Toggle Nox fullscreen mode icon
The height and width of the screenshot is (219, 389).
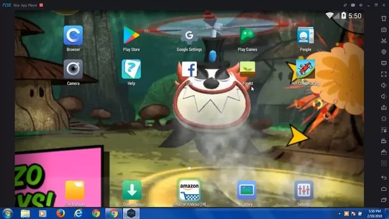(384, 74)
